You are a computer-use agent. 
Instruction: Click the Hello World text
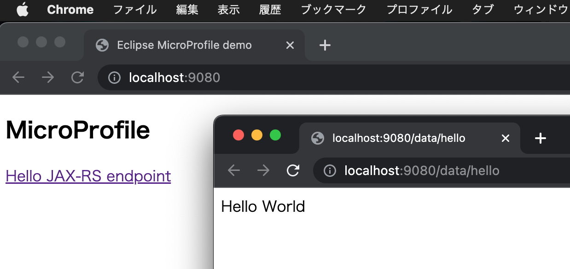(263, 206)
